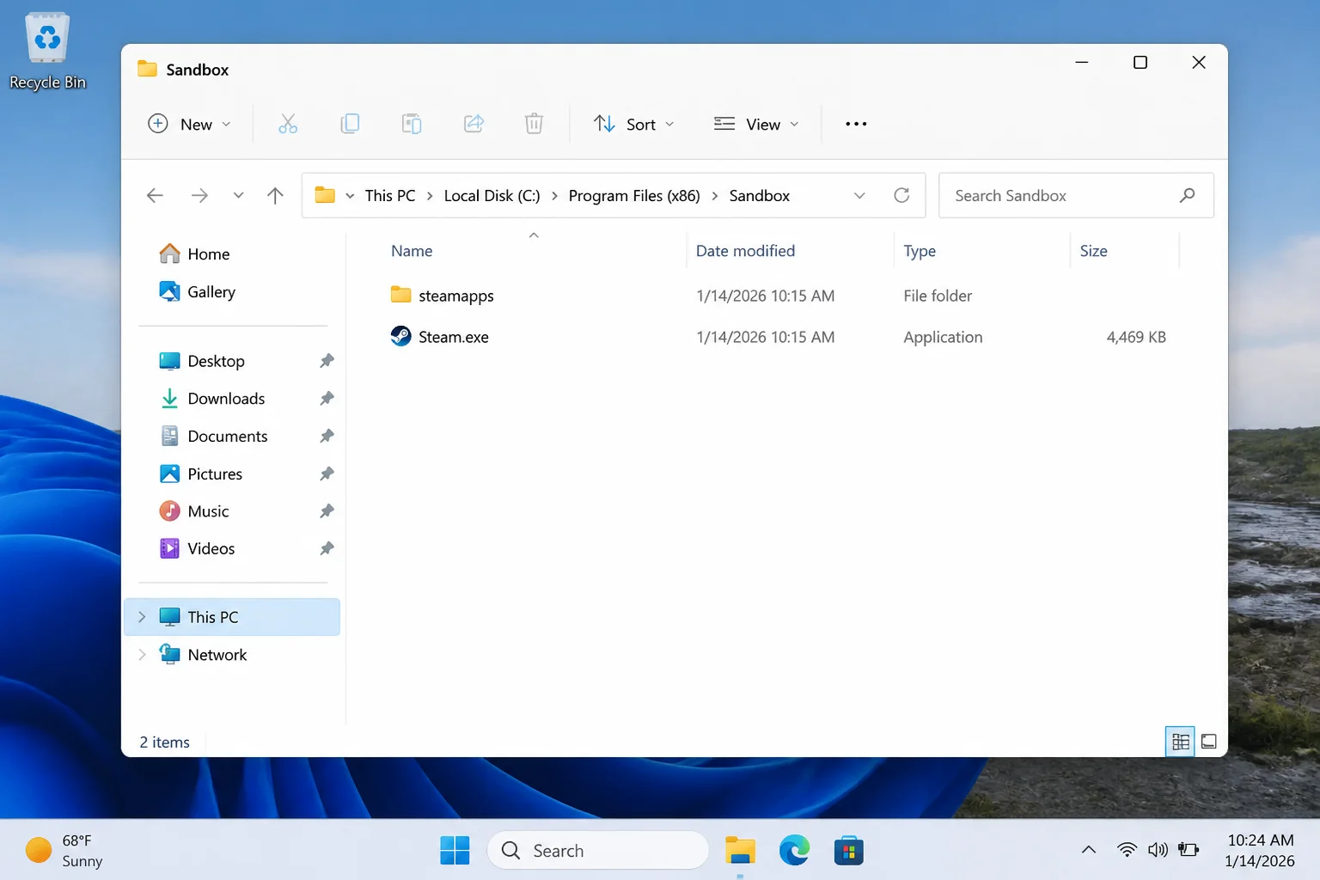Click the pin icon next to Documents
The height and width of the screenshot is (880, 1320).
coord(327,436)
